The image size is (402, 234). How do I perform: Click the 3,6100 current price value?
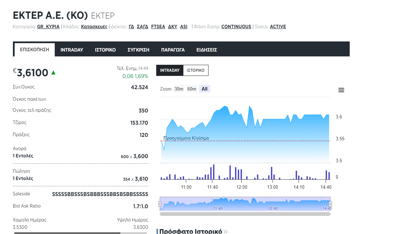tap(32, 73)
